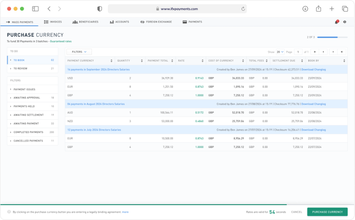
Task: Click the browser share icon
Action: (x=318, y=9)
